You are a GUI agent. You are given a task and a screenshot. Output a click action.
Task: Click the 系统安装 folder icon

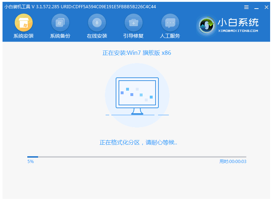point(23,23)
